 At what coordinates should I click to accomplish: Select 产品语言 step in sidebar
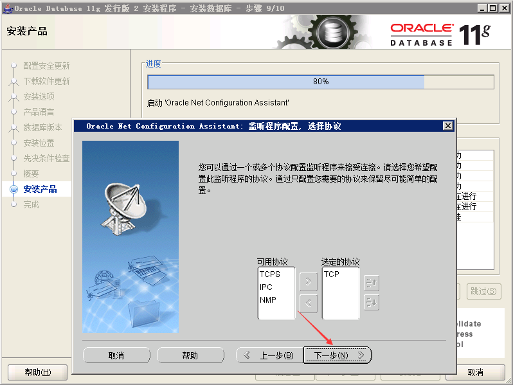[x=39, y=112]
